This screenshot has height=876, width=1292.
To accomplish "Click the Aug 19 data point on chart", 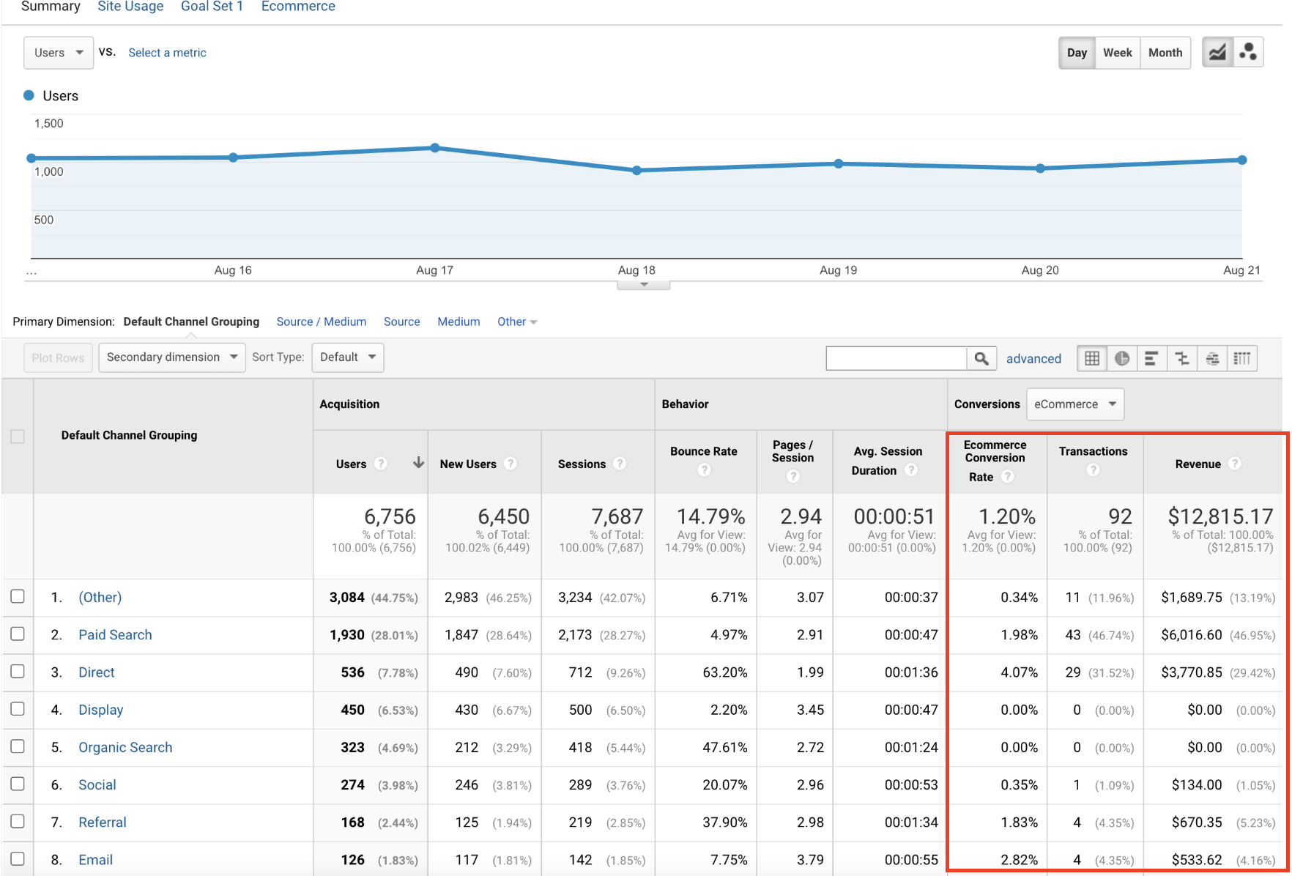I will [839, 164].
